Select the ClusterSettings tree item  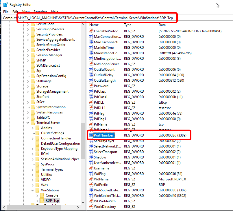(52, 133)
